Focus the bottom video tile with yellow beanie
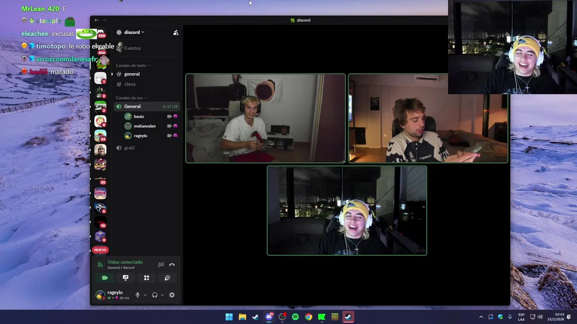 [347, 211]
